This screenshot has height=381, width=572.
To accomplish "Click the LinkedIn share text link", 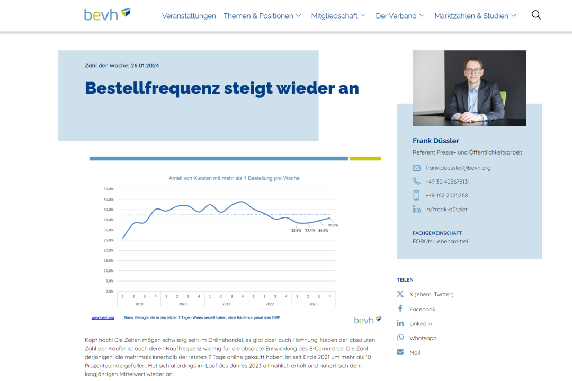I will pos(420,323).
